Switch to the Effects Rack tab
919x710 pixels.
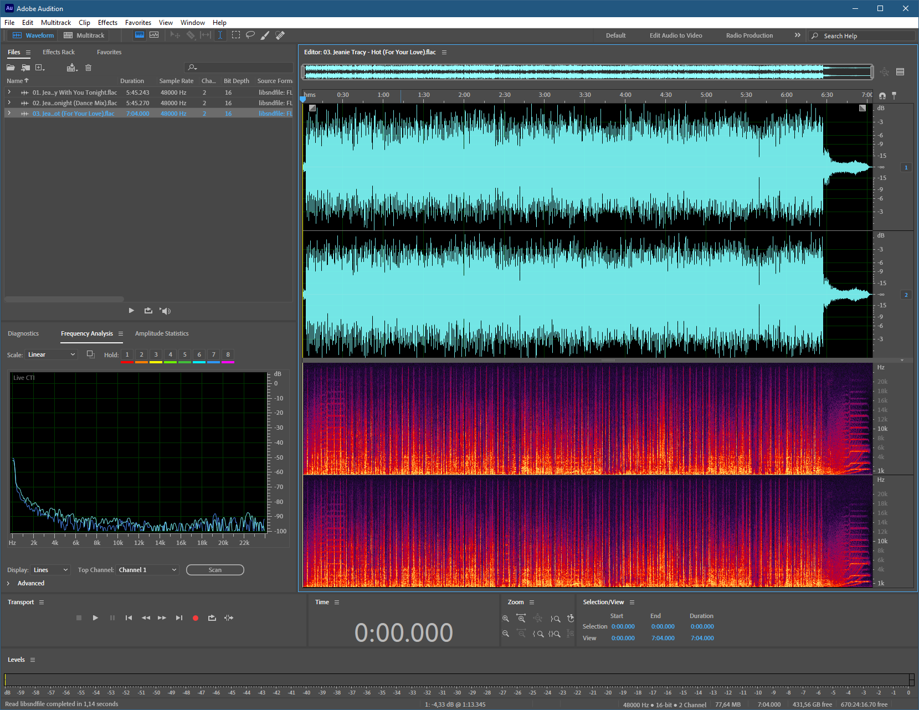59,52
